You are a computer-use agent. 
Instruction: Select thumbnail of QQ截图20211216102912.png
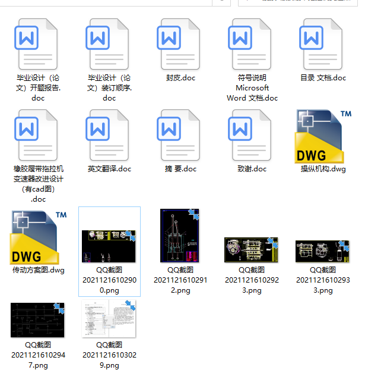click(x=180, y=236)
